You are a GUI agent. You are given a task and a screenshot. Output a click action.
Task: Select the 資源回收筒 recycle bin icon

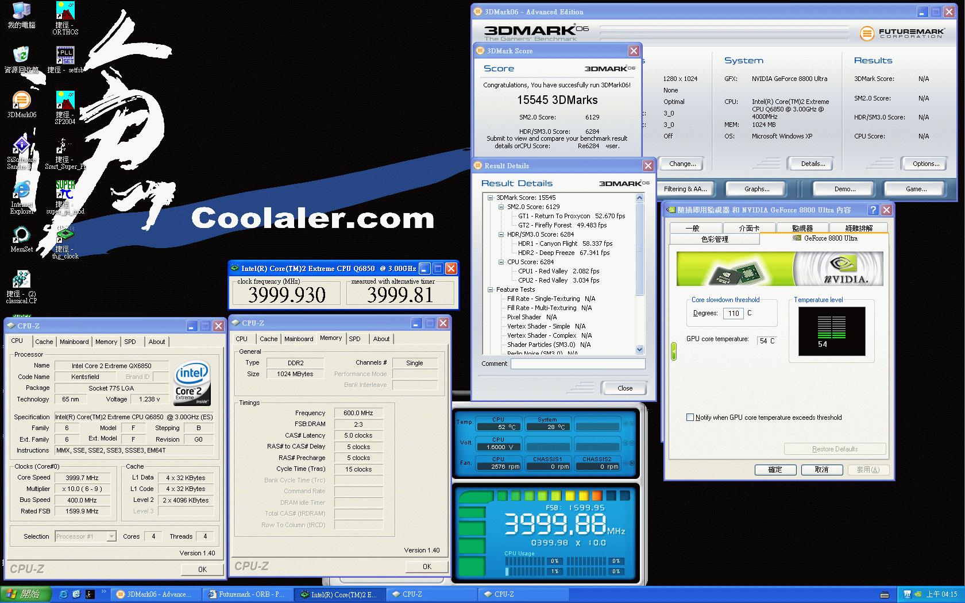point(21,60)
